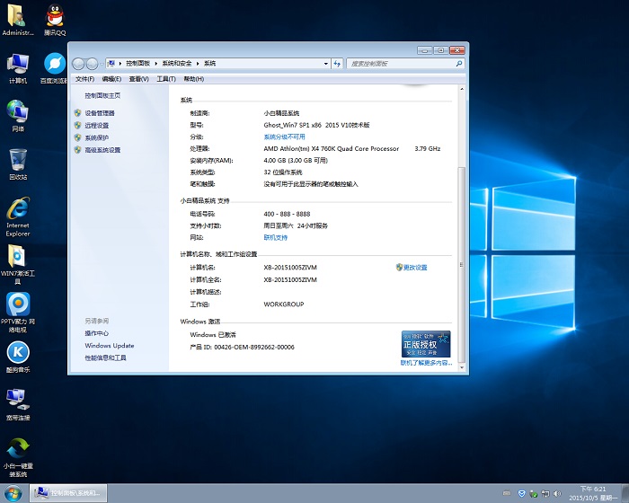The width and height of the screenshot is (629, 503).
Task: Click the volume speaker tray icon
Action: [x=557, y=493]
